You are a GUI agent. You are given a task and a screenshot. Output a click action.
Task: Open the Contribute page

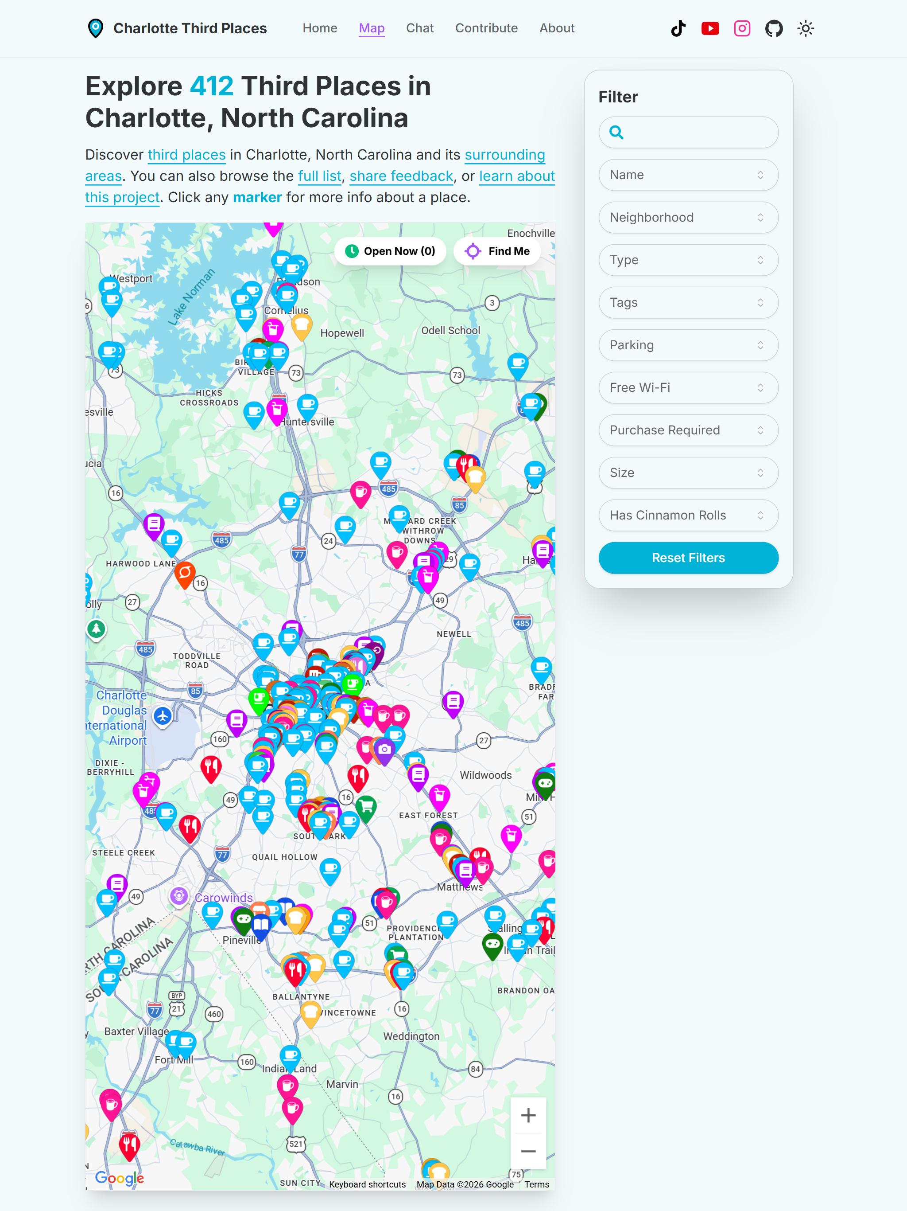[486, 28]
